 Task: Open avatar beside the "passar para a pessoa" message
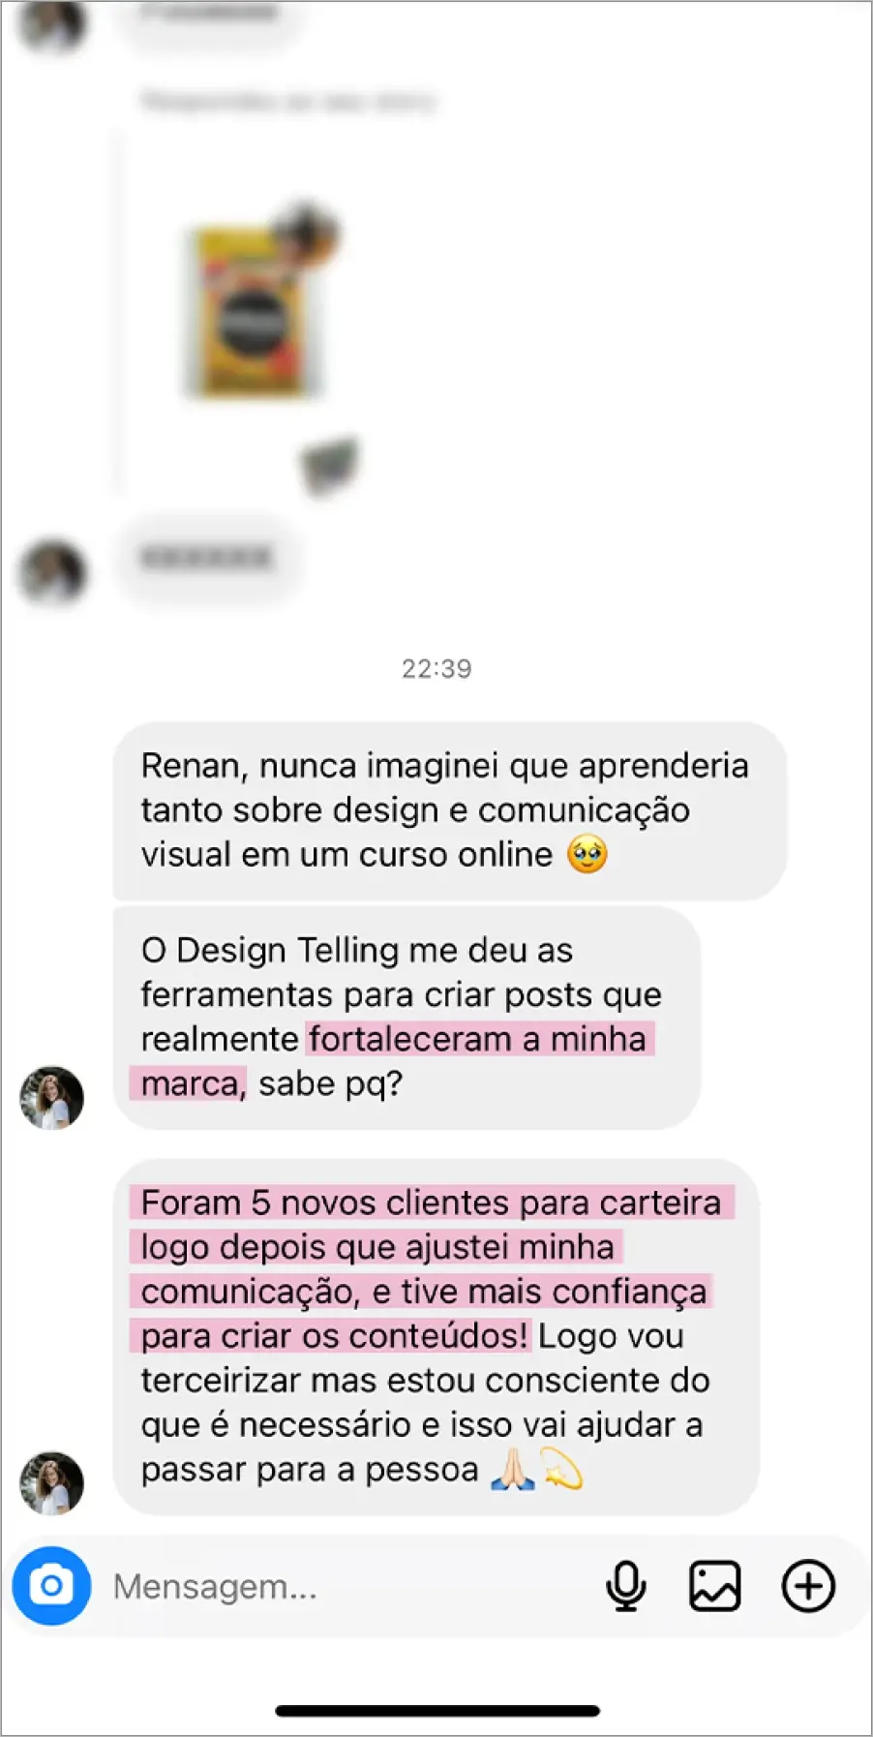[52, 1482]
